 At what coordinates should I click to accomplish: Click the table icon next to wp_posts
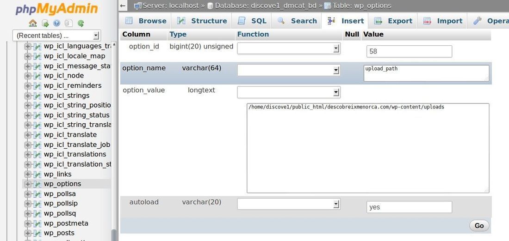point(37,233)
